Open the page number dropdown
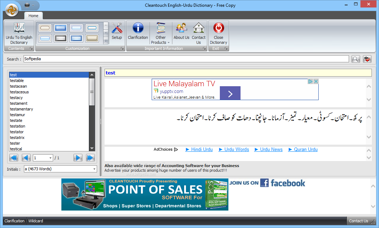379x228 pixels. 50,158
